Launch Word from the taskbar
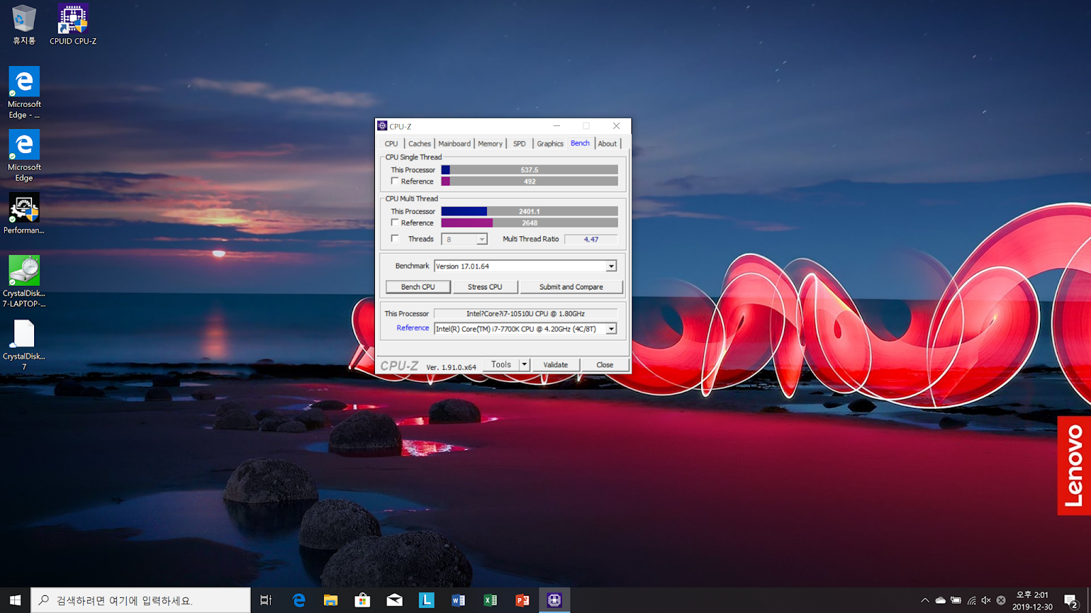The image size is (1091, 613). click(458, 600)
